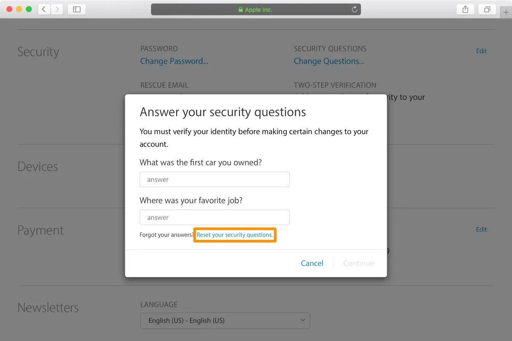Image resolution: width=512 pixels, height=341 pixels.
Task: Click the green lock icon in address bar
Action: tap(241, 9)
